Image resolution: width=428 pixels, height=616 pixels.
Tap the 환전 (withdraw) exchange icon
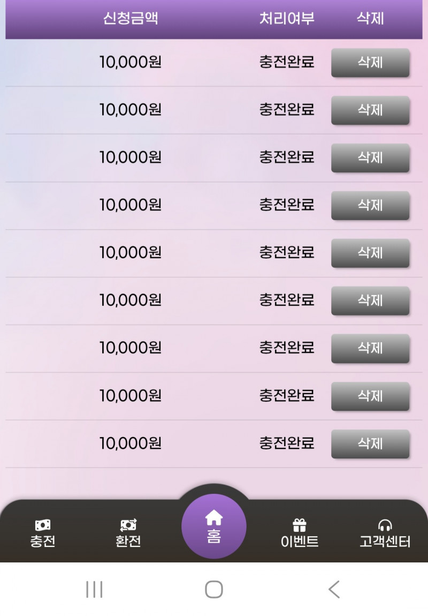(128, 525)
